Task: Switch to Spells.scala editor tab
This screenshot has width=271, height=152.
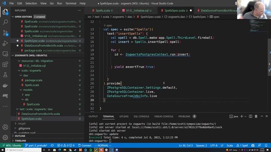Action: tap(102, 11)
